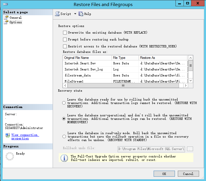The height and width of the screenshot is (181, 206).
Task: Check Prompt before restoring each backup
Action: (65, 40)
